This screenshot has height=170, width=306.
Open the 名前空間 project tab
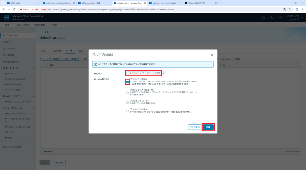57,51
